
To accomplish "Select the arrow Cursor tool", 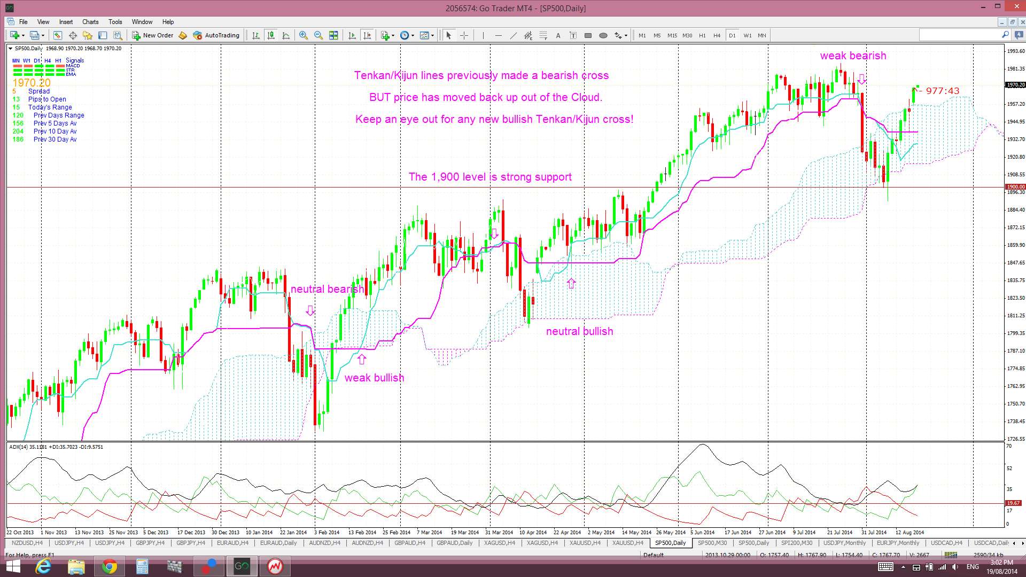I will tap(449, 35).
